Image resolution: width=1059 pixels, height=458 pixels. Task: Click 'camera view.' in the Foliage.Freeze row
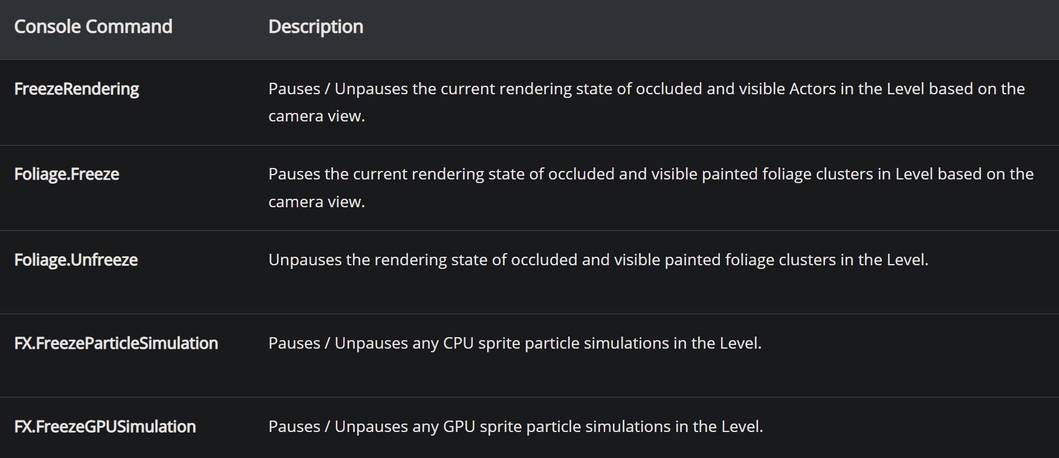(317, 202)
